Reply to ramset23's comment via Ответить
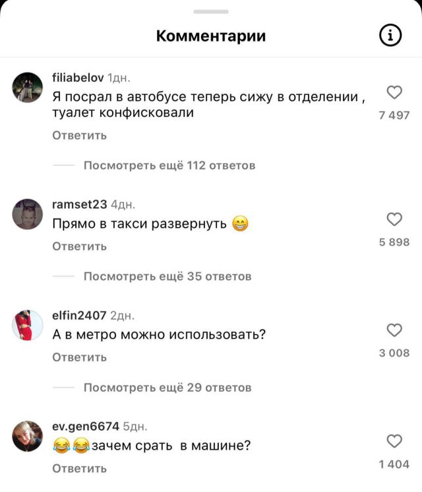 click(x=79, y=246)
